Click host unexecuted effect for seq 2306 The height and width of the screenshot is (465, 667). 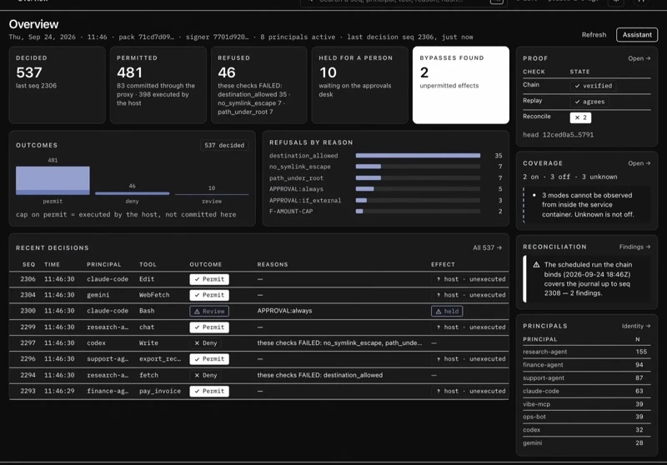point(471,279)
